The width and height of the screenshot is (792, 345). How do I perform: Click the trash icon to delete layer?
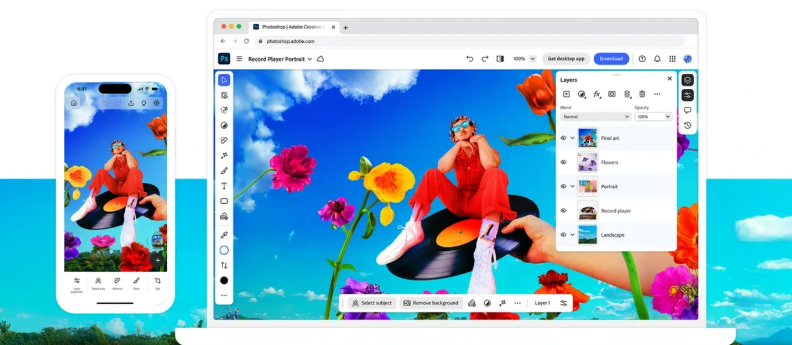[x=642, y=94]
